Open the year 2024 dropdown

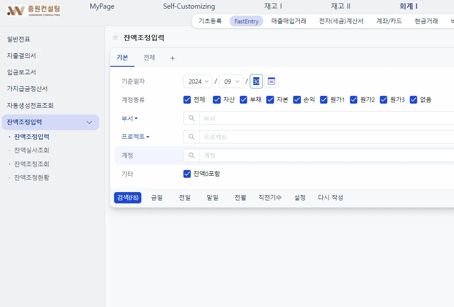click(x=198, y=82)
